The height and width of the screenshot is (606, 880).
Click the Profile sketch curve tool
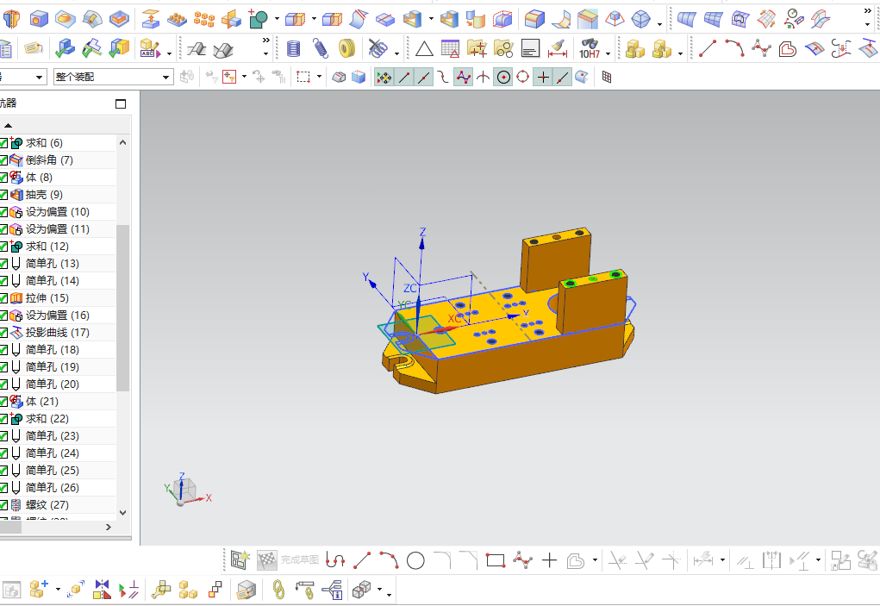tap(335, 560)
